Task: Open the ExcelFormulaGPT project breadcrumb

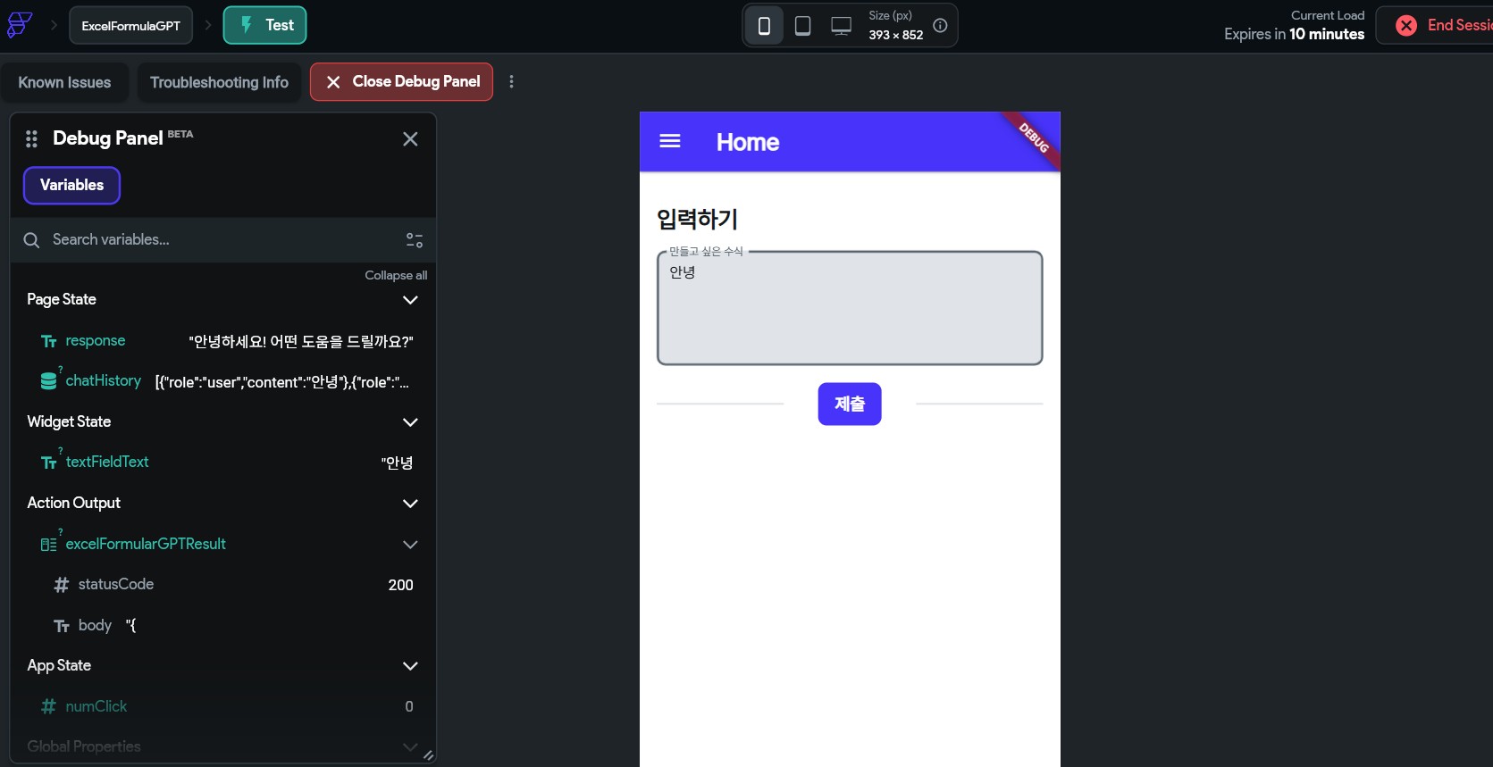Action: 130,25
